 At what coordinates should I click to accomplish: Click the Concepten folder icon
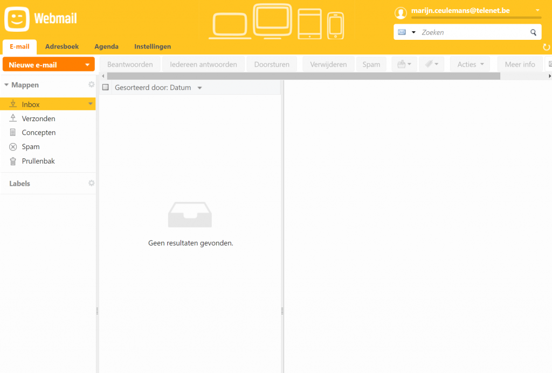click(x=13, y=132)
